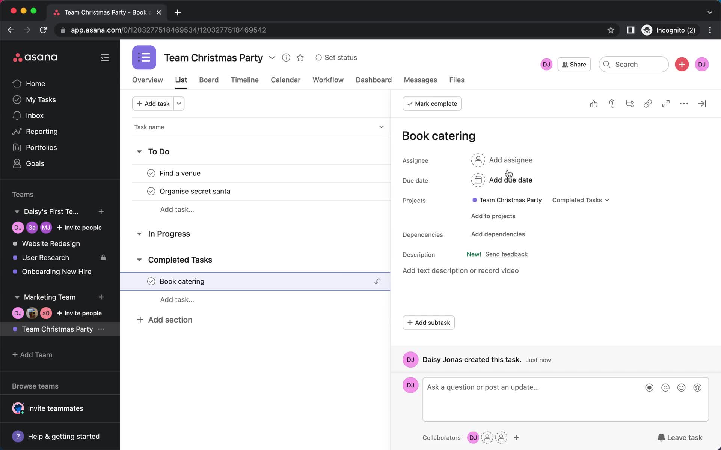The width and height of the screenshot is (721, 450).
Task: Expand Completed Tasks status dropdown
Action: (x=580, y=200)
